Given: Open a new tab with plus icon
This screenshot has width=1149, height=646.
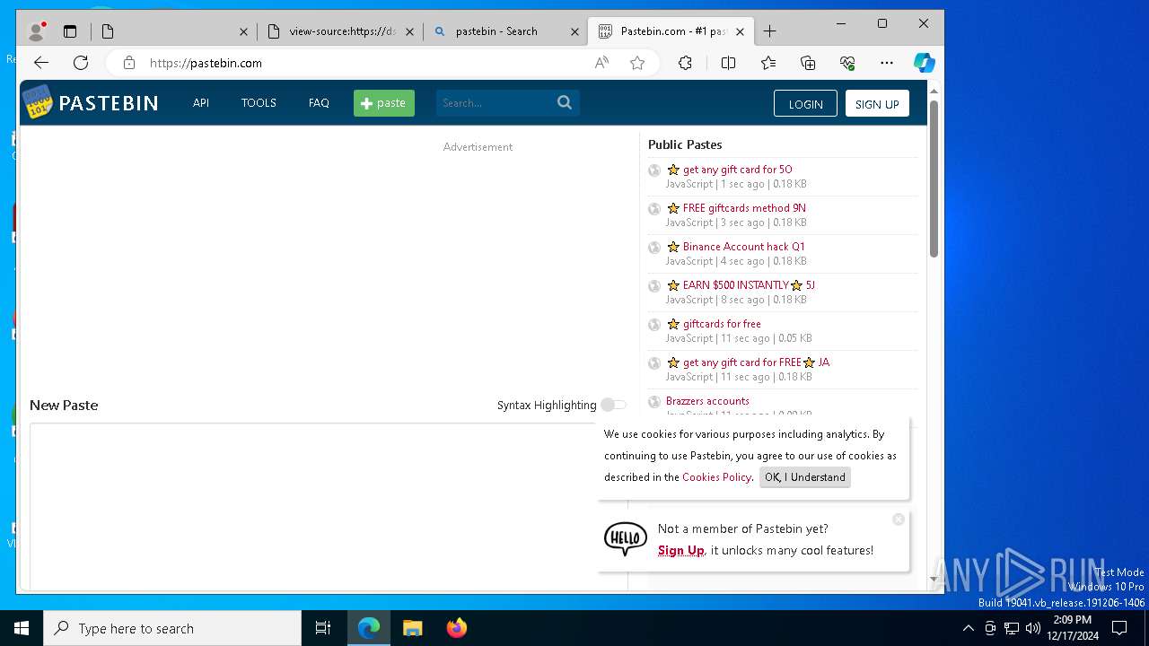Looking at the screenshot, I should 769,31.
